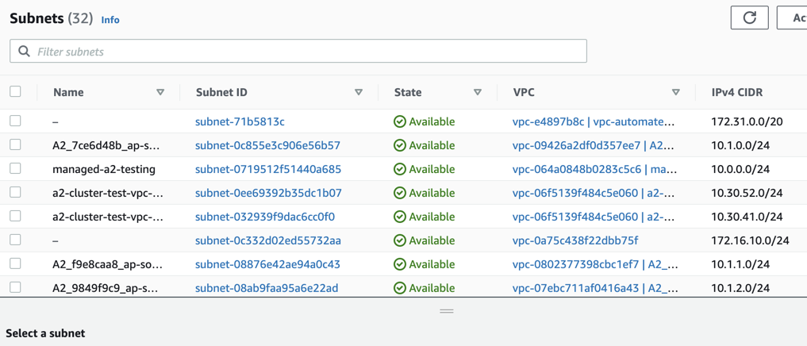Screen dimensions: 807x346
Task: Click the refresh subnets icon button
Action: point(749,17)
